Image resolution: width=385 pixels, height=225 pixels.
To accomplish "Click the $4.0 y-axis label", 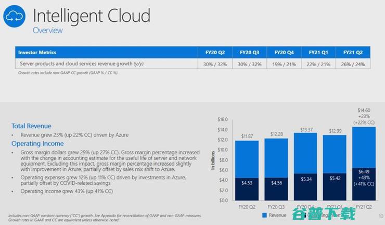I will click(x=223, y=180).
